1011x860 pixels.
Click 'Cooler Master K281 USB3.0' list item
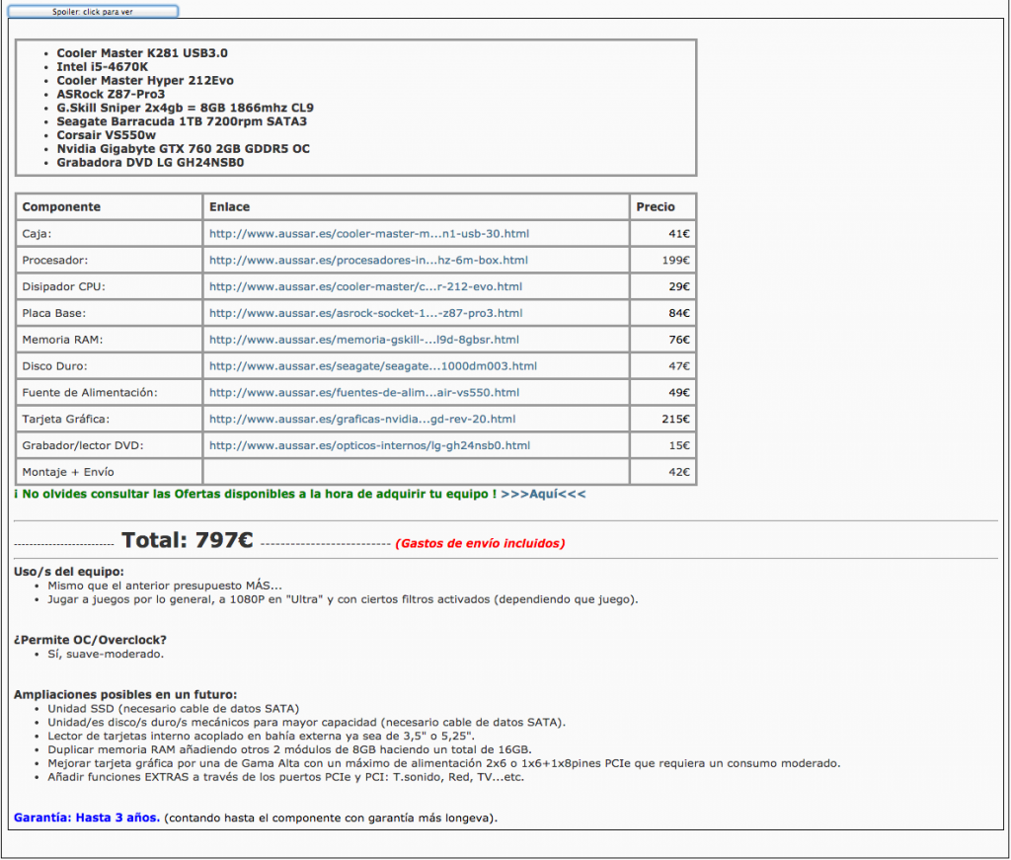142,53
